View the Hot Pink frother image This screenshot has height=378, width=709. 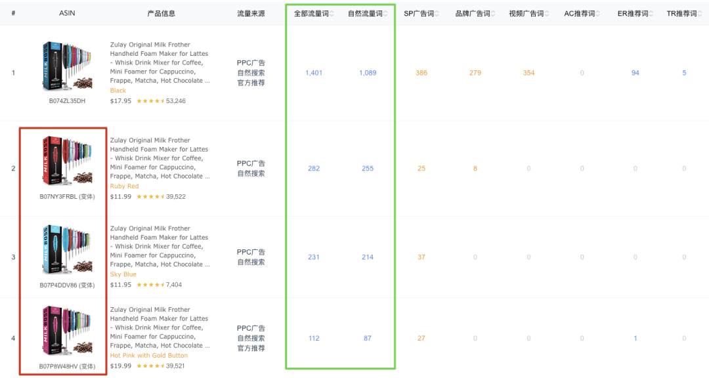[67, 333]
